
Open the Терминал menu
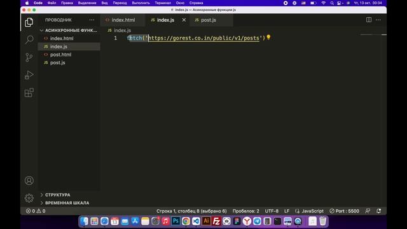pos(163,3)
